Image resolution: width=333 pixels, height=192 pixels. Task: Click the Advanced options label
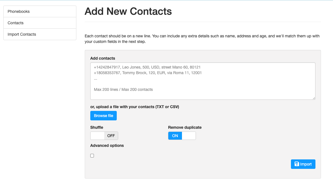[107, 145]
